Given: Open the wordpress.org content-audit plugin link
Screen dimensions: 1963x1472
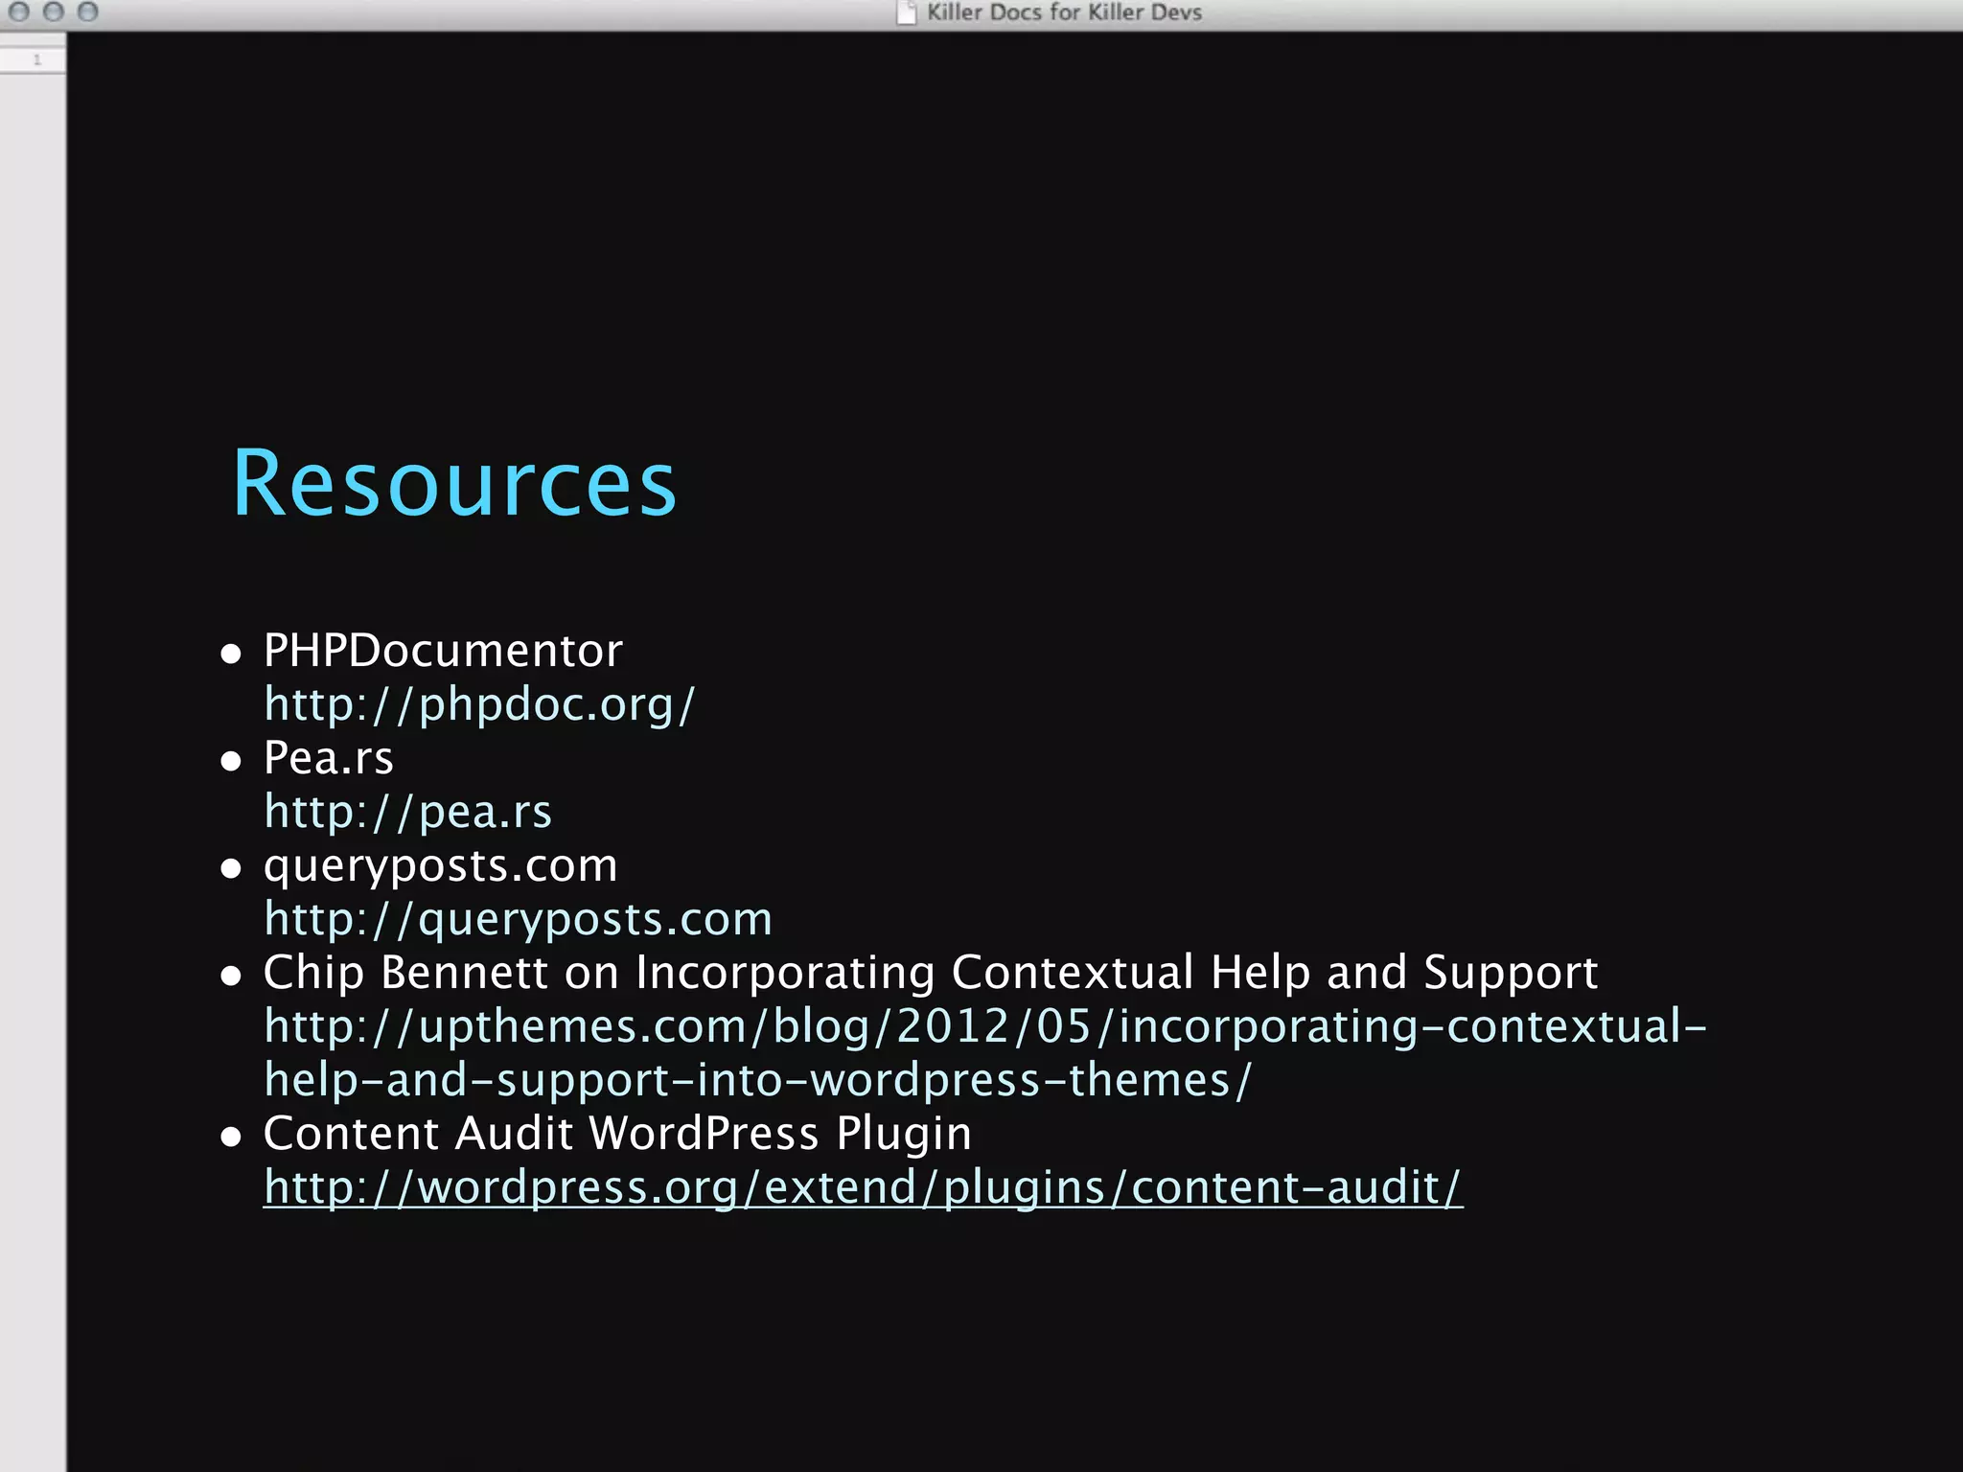Looking at the screenshot, I should [863, 1188].
